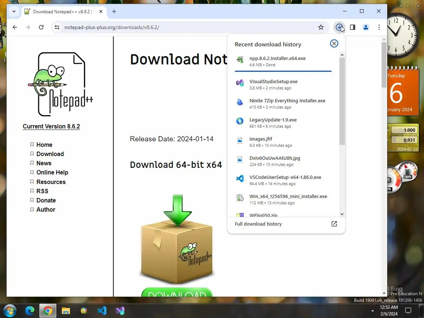424x318 pixels.
Task: Bookmark this page with the star icon
Action: [x=321, y=27]
